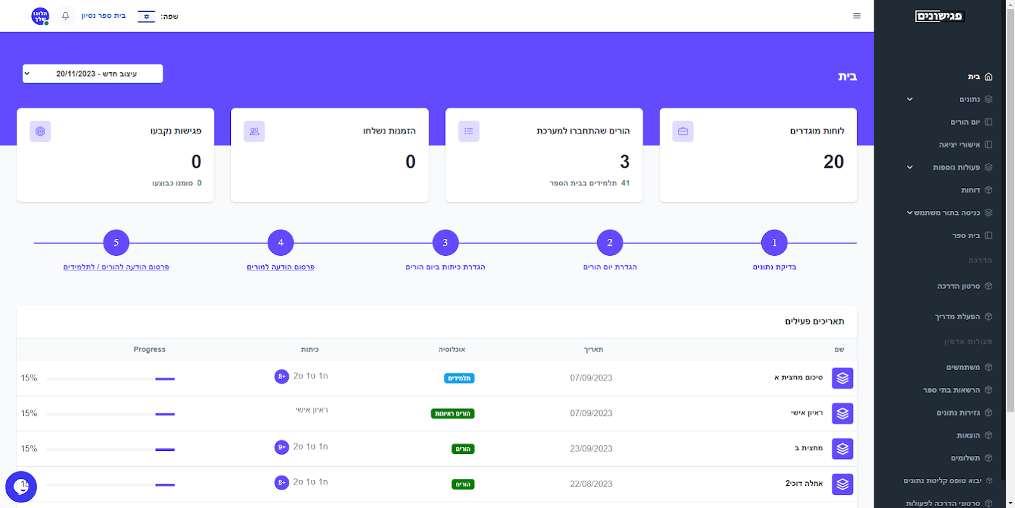The width and height of the screenshot is (1015, 508).
Task: Click the notification bell icon
Action: [66, 16]
